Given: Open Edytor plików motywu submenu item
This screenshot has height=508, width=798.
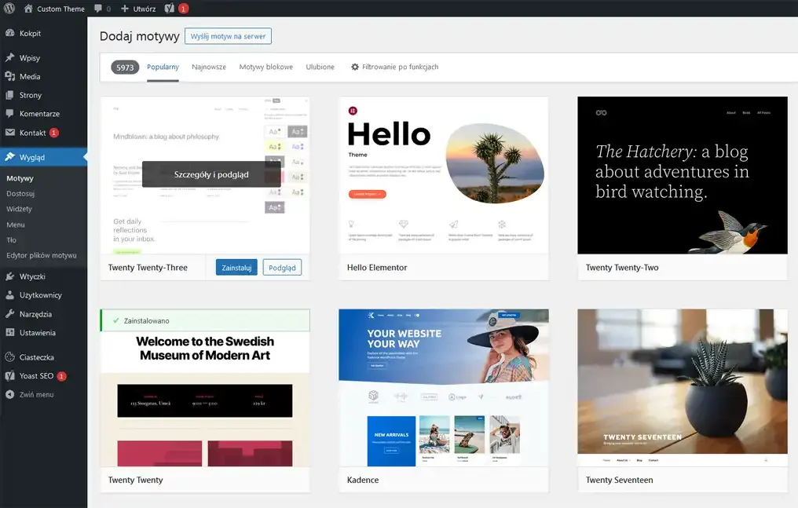Looking at the screenshot, I should pyautogui.click(x=42, y=255).
